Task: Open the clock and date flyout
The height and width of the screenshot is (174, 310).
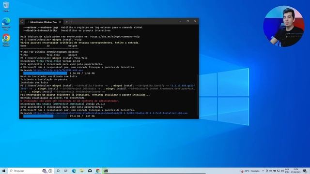Action: tap(296, 171)
